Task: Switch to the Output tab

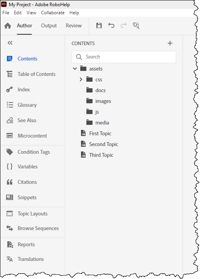Action: (49, 26)
